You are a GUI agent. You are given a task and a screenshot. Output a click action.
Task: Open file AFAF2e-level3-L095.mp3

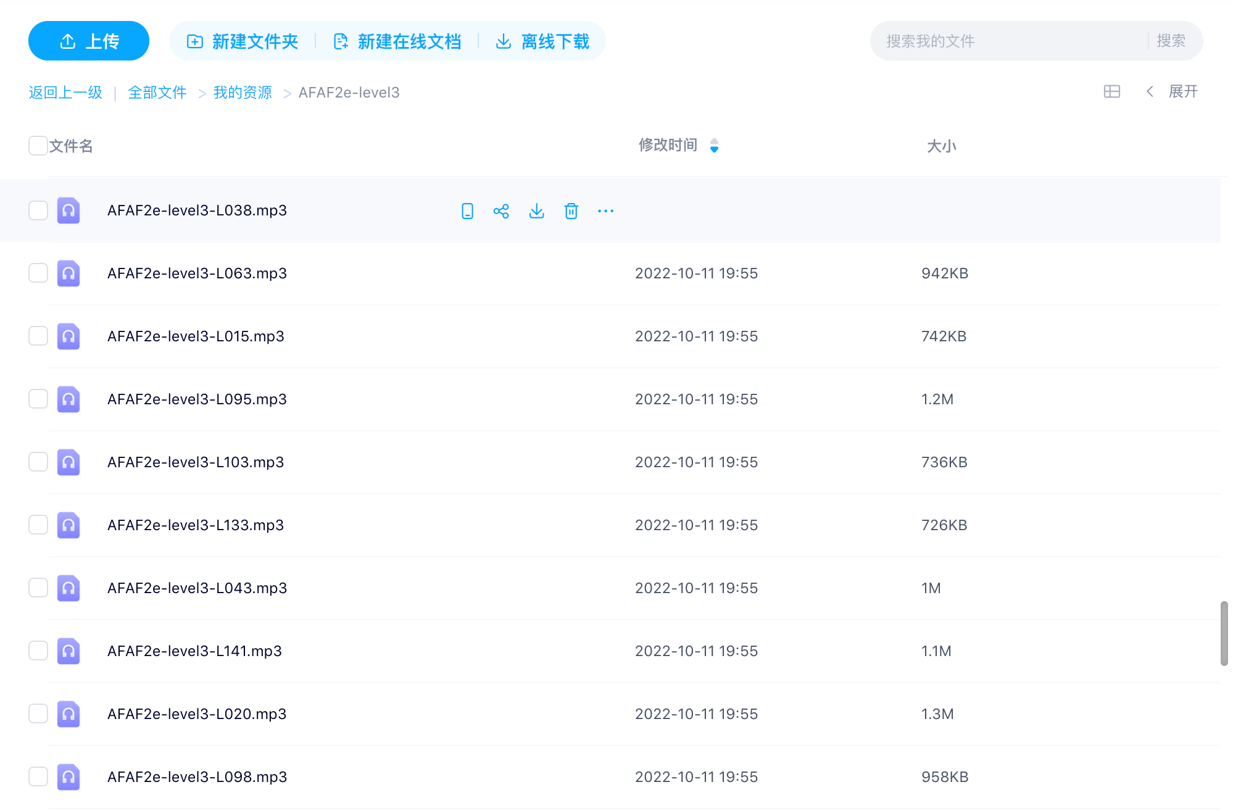point(197,399)
